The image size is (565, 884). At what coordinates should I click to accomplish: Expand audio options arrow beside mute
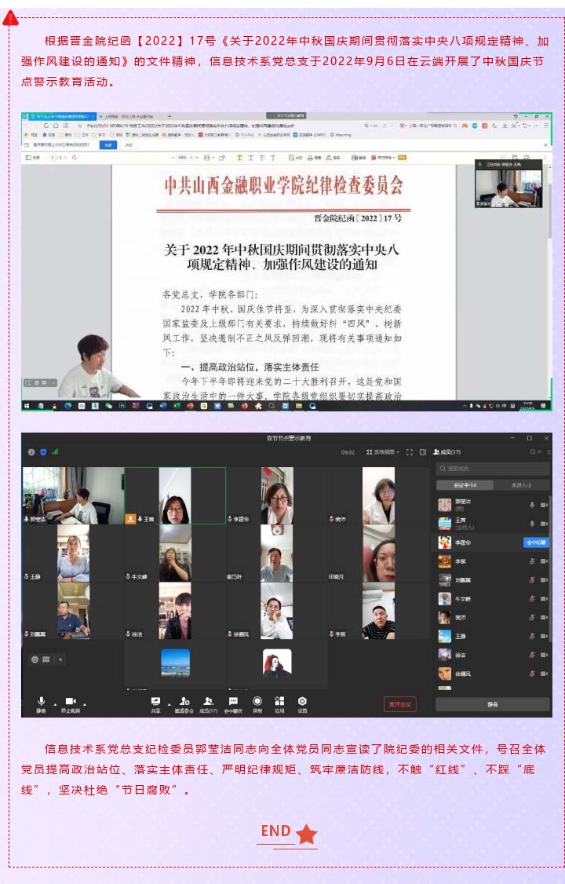click(54, 703)
